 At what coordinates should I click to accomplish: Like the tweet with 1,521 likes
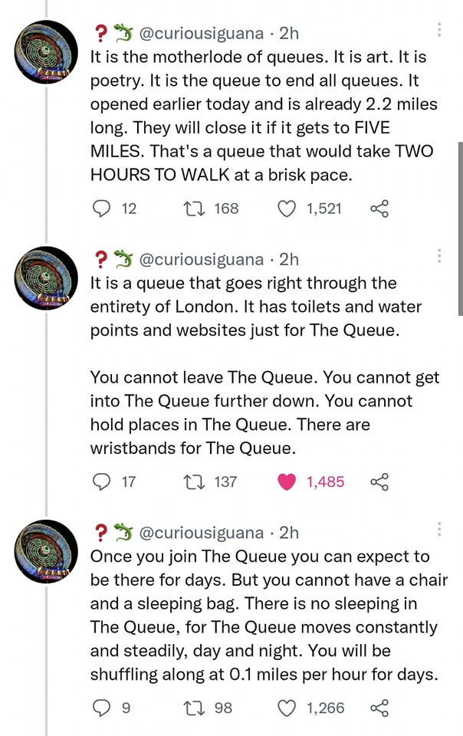[286, 209]
